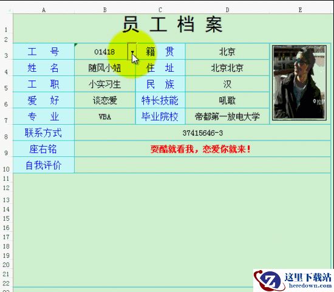This screenshot has width=334, height=292.
Task: Select column D header
Action: [x=228, y=10]
